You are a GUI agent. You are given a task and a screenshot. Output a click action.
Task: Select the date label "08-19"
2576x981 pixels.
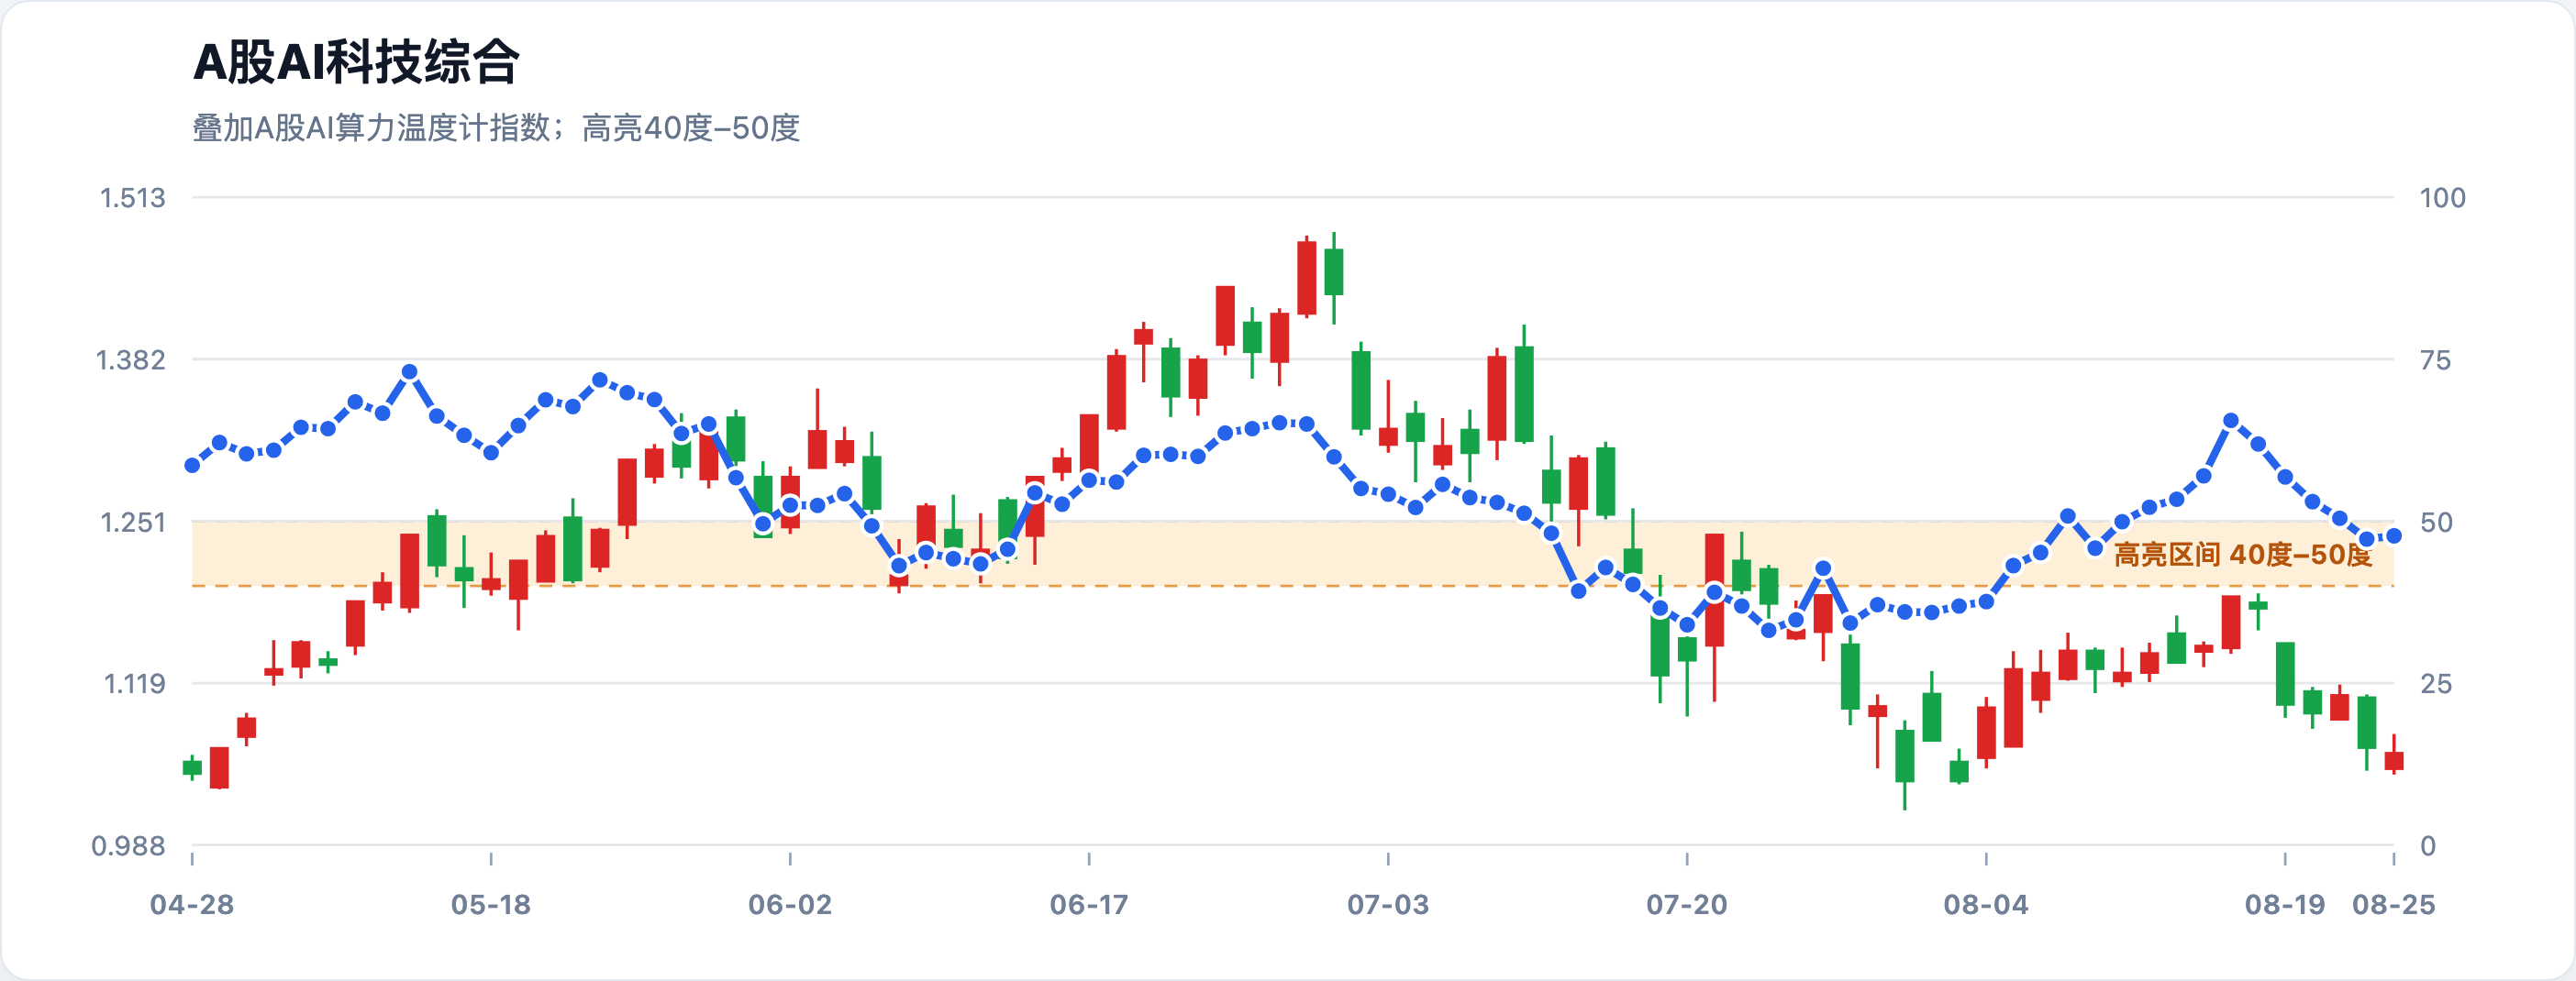(x=2285, y=905)
